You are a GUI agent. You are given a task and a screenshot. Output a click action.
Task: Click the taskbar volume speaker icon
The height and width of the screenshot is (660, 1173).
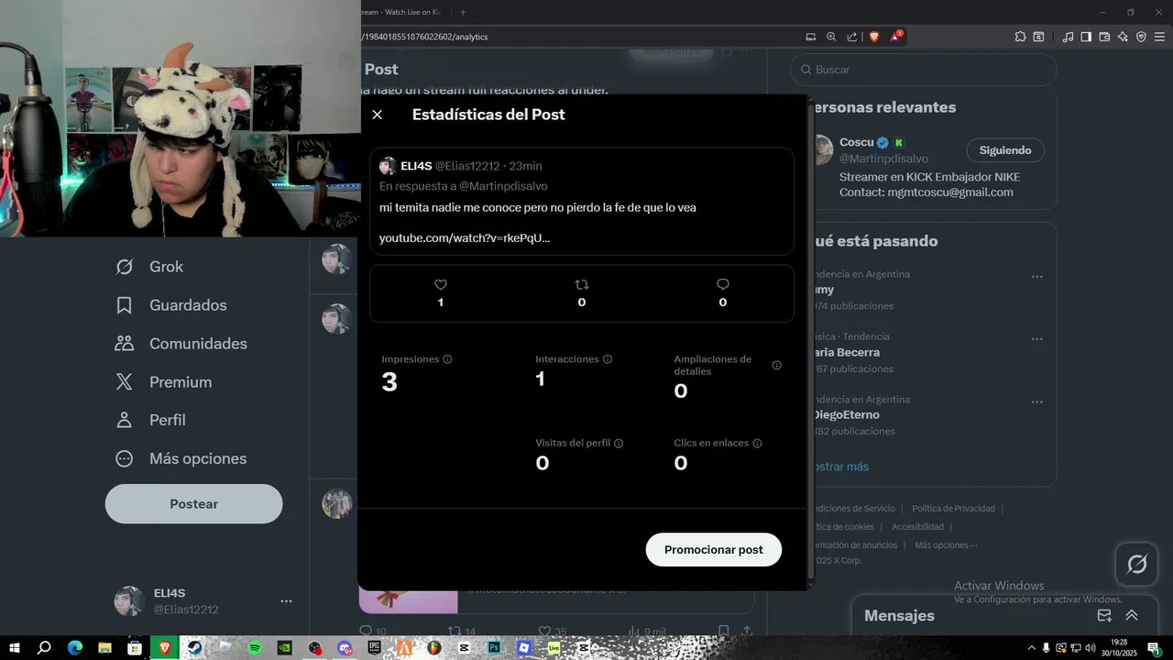tap(1090, 648)
